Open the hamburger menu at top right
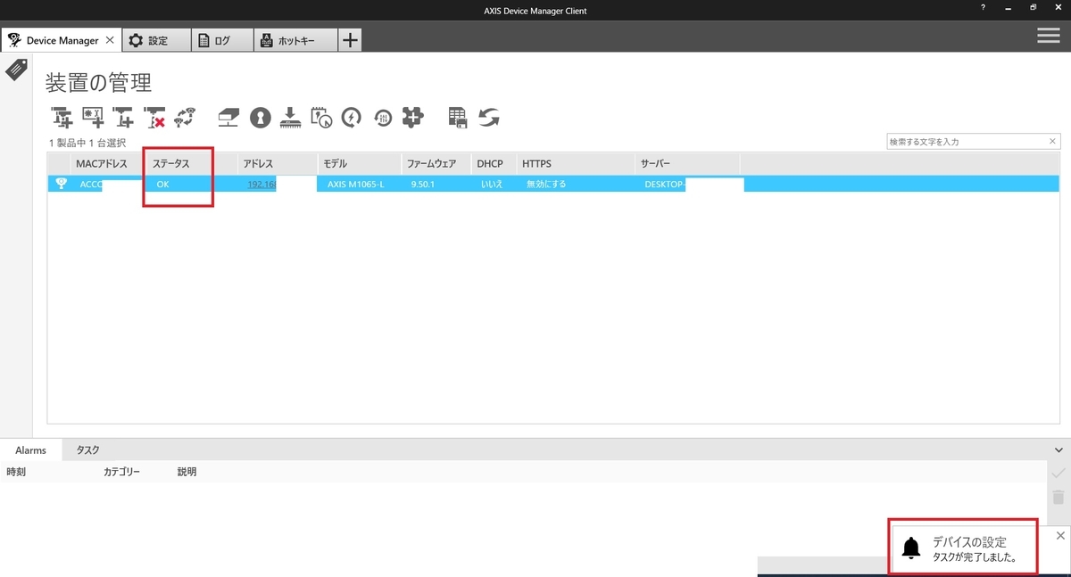The image size is (1071, 577). pyautogui.click(x=1048, y=36)
